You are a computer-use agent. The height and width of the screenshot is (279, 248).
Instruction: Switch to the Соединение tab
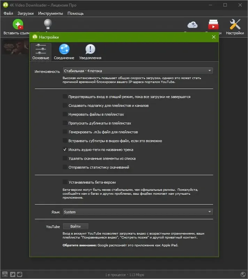coord(64,52)
